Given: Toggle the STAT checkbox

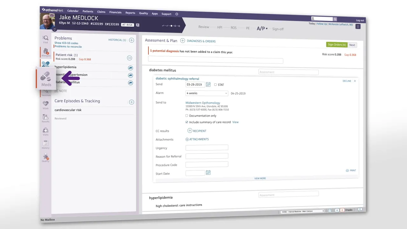Looking at the screenshot, I should click(215, 85).
